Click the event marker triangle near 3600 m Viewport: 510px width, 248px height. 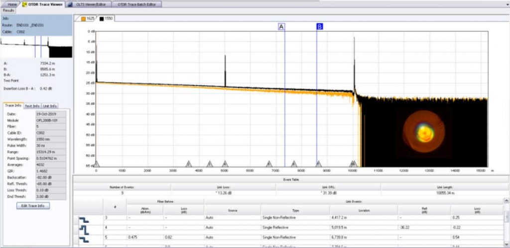pyautogui.click(x=189, y=164)
